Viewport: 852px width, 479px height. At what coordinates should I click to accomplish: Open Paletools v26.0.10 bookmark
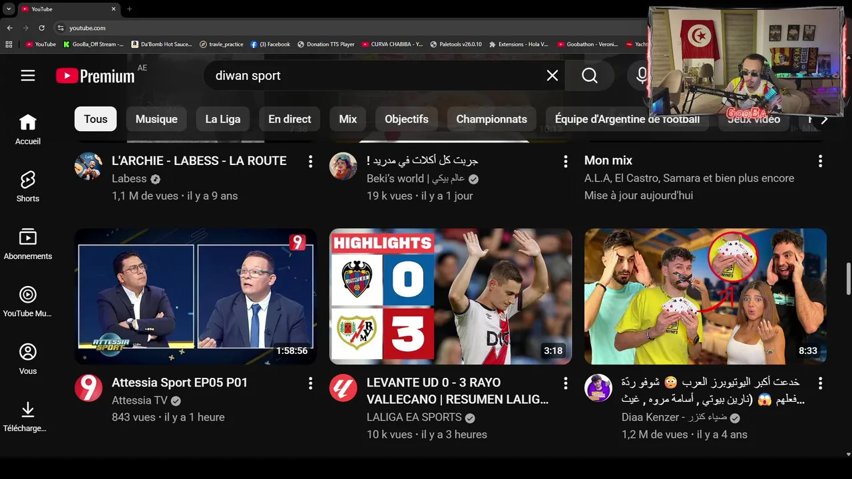[x=456, y=45]
